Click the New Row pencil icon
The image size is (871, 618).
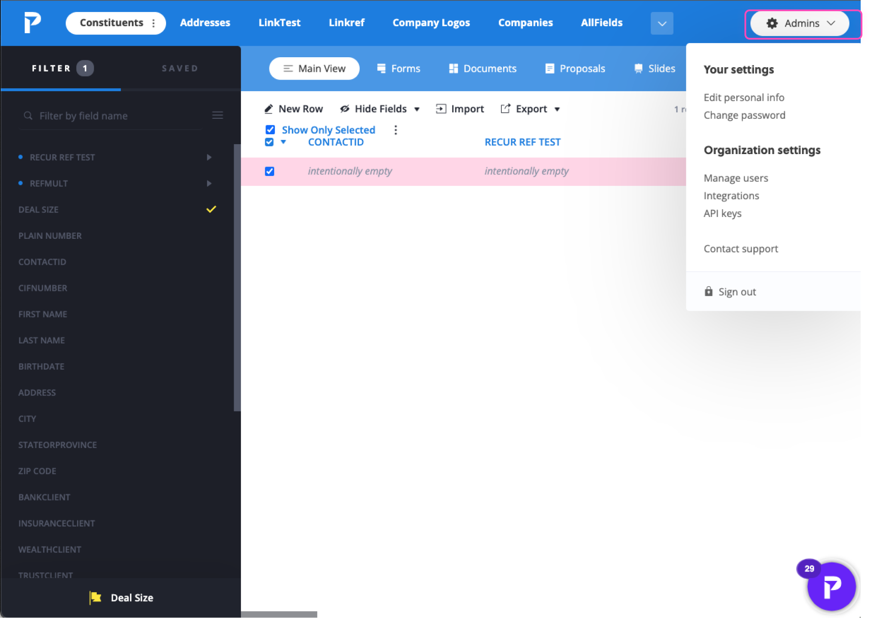click(269, 109)
